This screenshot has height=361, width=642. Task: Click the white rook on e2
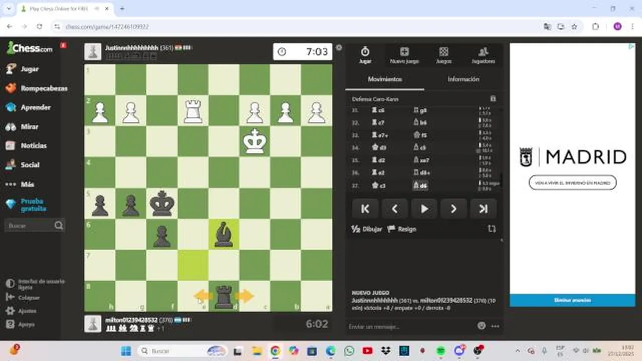click(193, 110)
